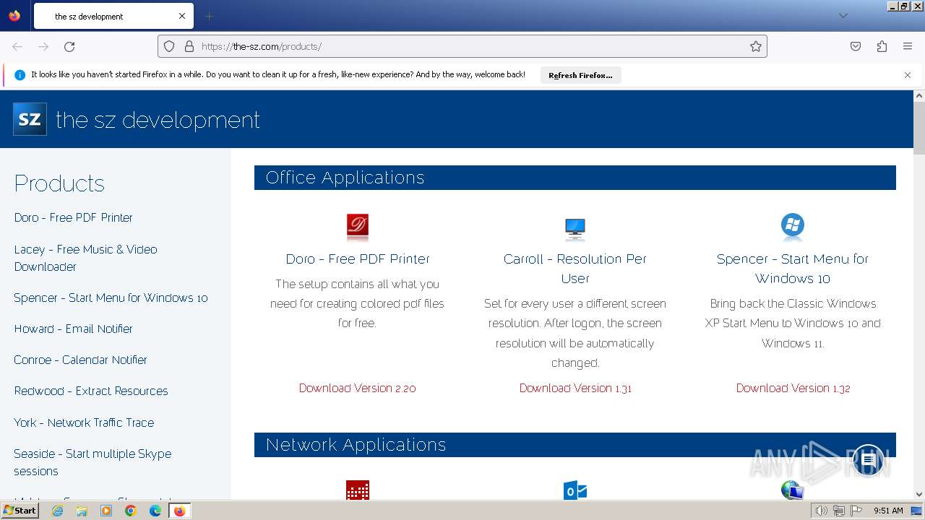Open File Explorer folder taskbar icon
925x520 pixels.
82,511
